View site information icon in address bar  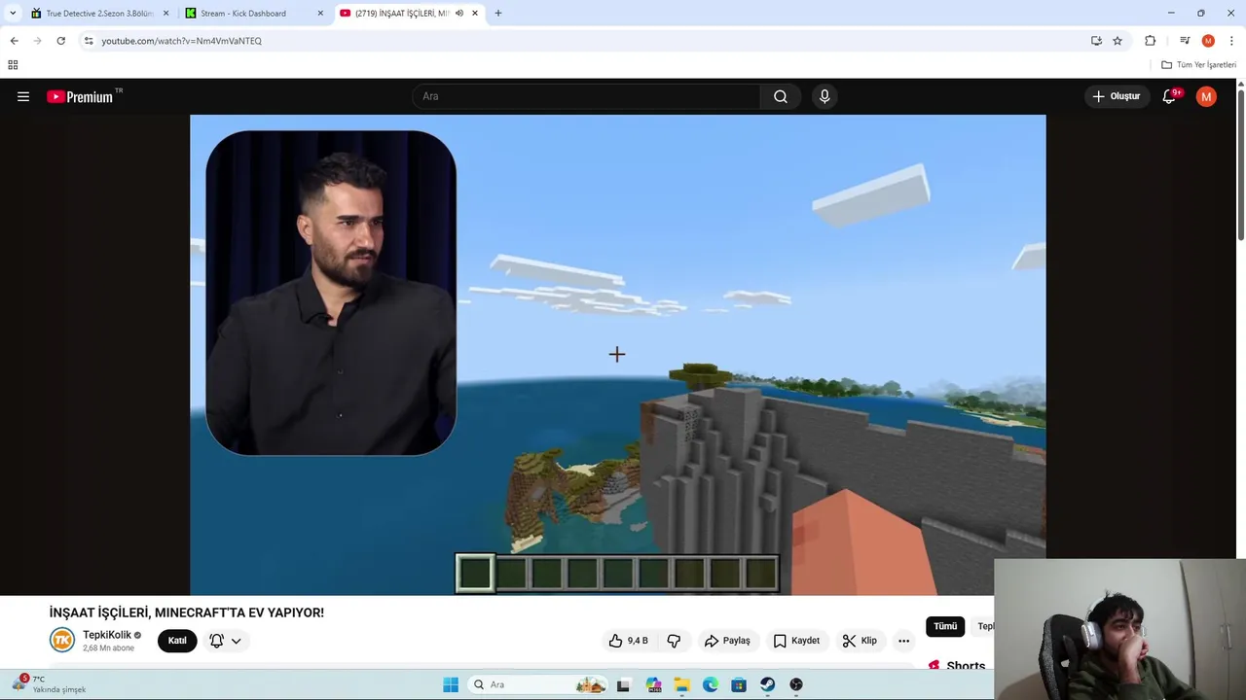89,41
